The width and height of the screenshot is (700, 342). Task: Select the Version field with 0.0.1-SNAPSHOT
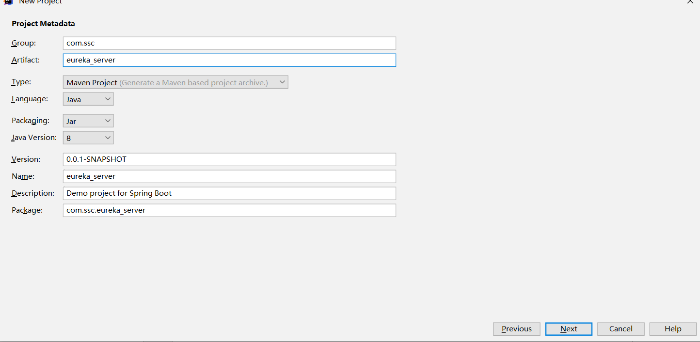(x=229, y=159)
